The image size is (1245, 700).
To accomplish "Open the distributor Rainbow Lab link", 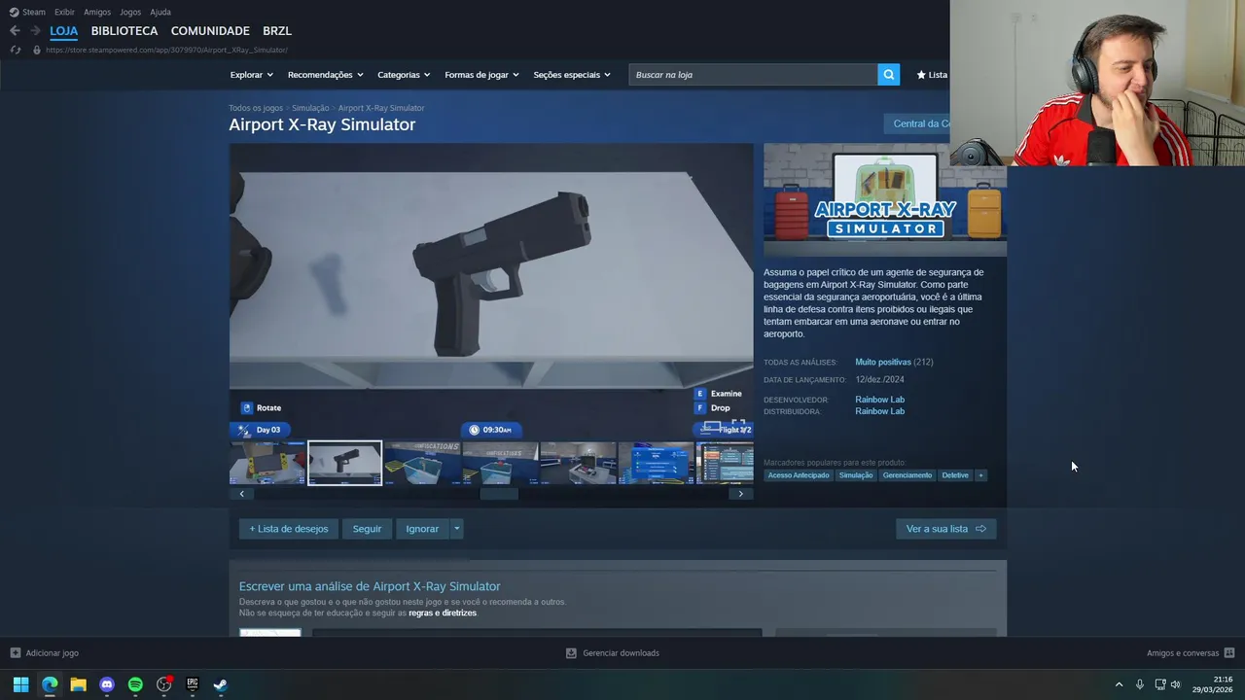I will click(879, 411).
